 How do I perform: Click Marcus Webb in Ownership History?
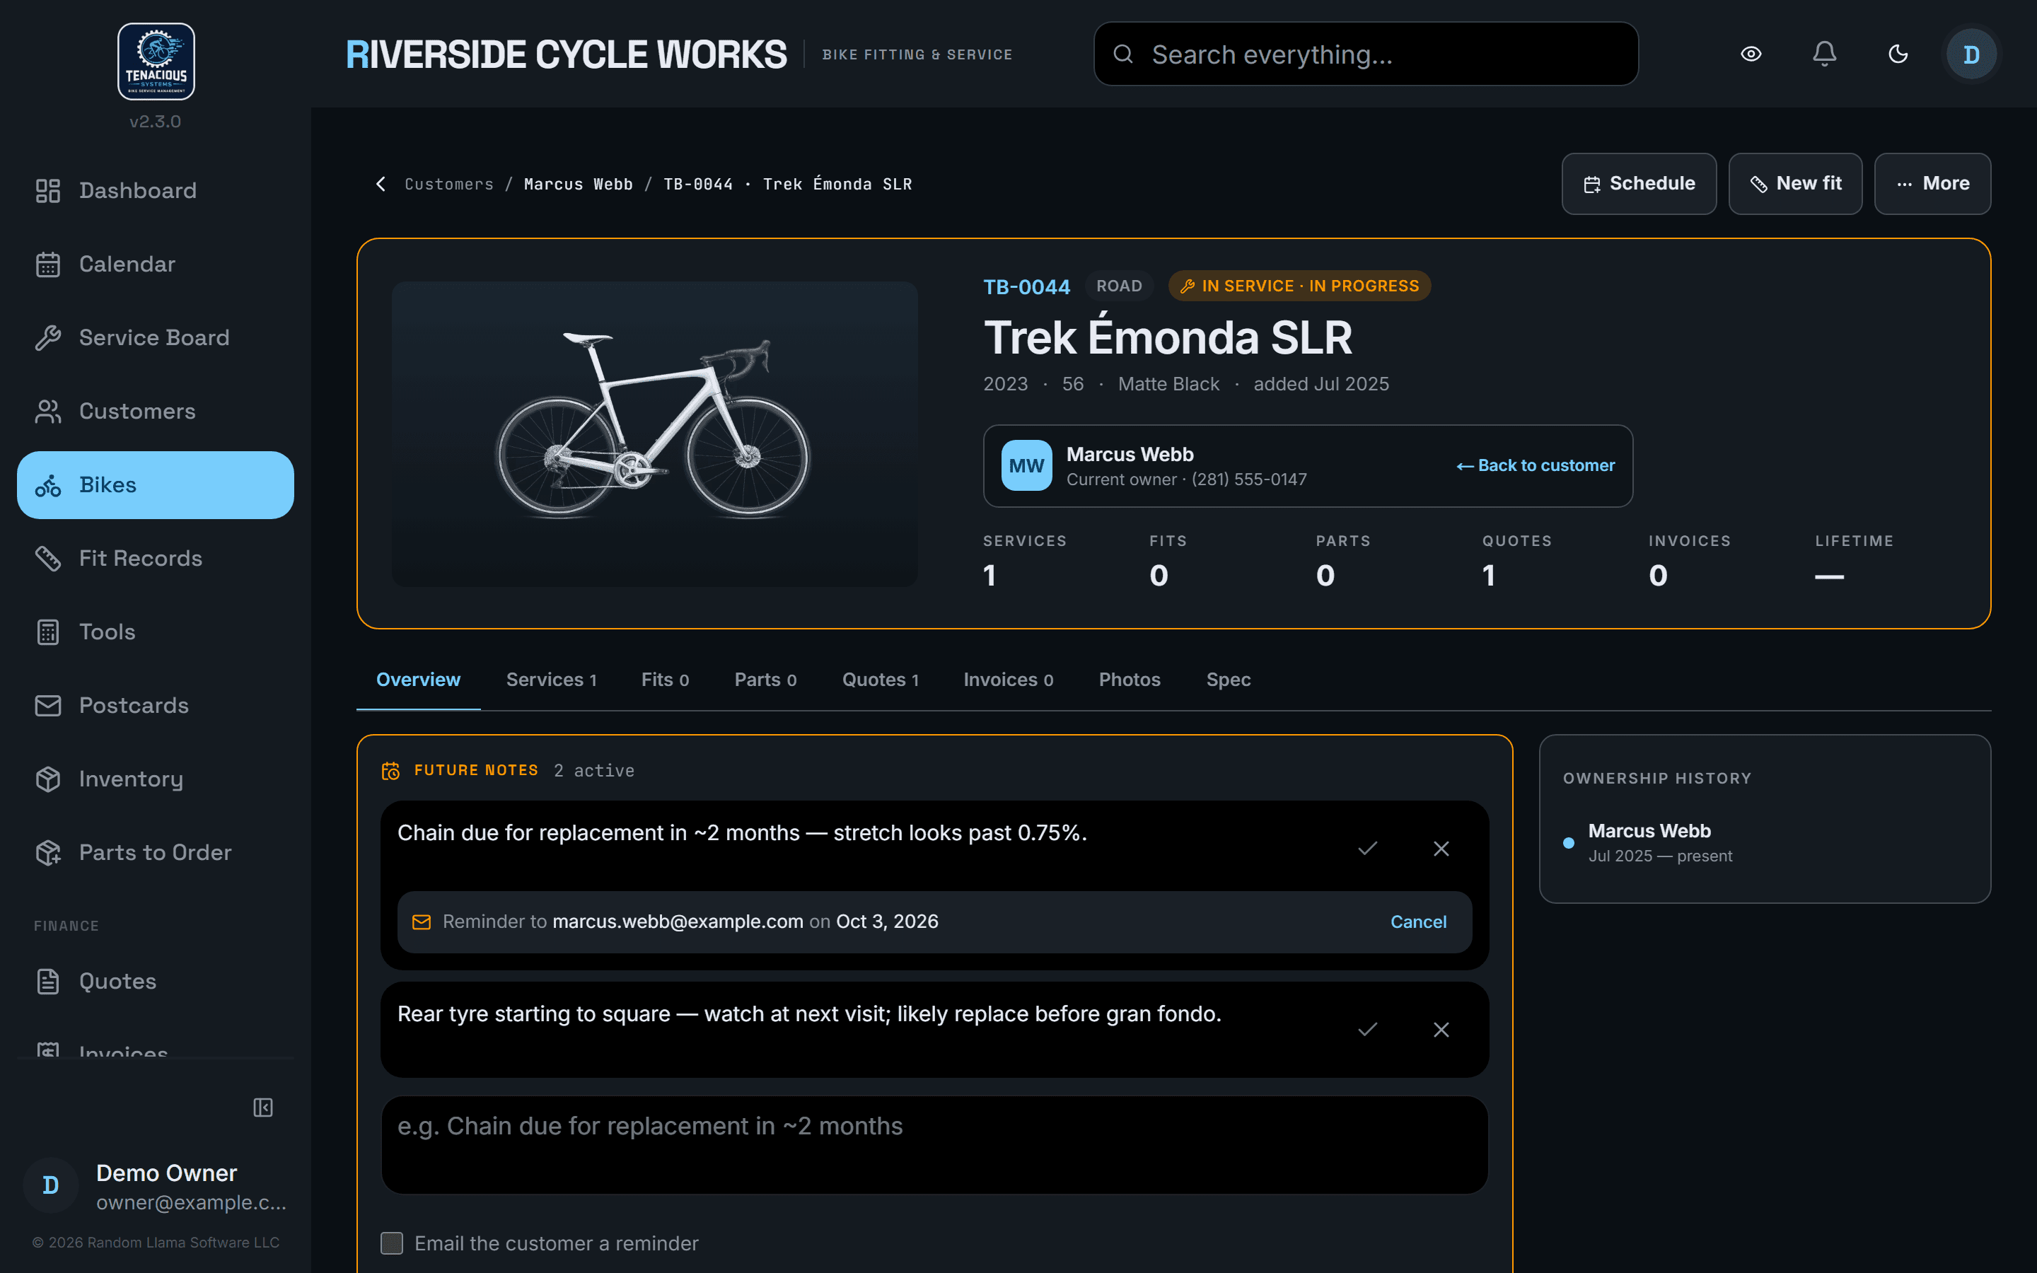(1649, 831)
